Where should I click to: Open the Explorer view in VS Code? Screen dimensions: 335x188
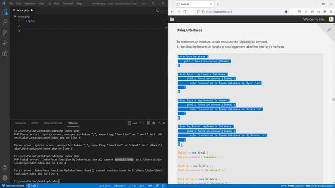(x=5, y=11)
